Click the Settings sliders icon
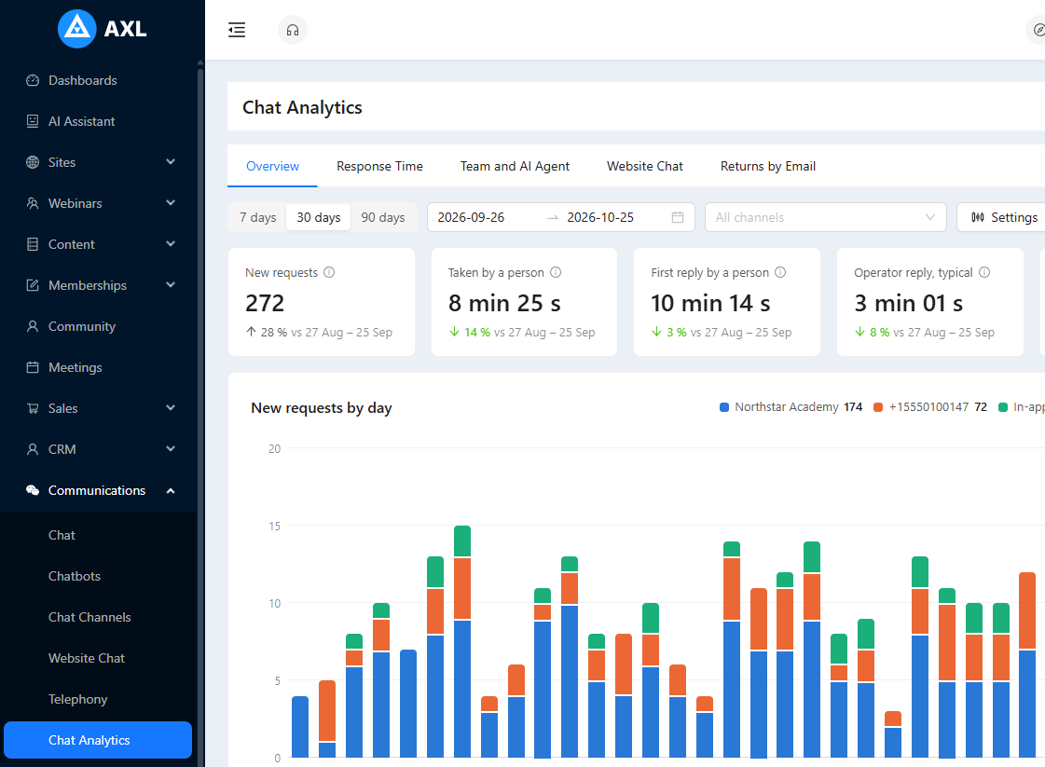Screen dimensions: 1045x767 978,217
